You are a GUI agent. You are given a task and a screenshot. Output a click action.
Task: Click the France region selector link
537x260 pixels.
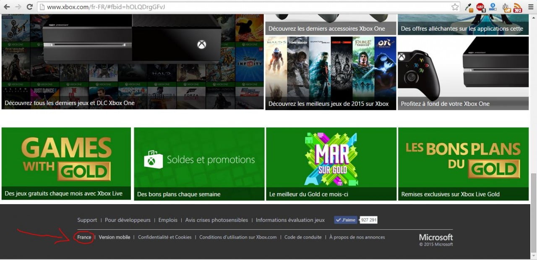click(x=84, y=237)
